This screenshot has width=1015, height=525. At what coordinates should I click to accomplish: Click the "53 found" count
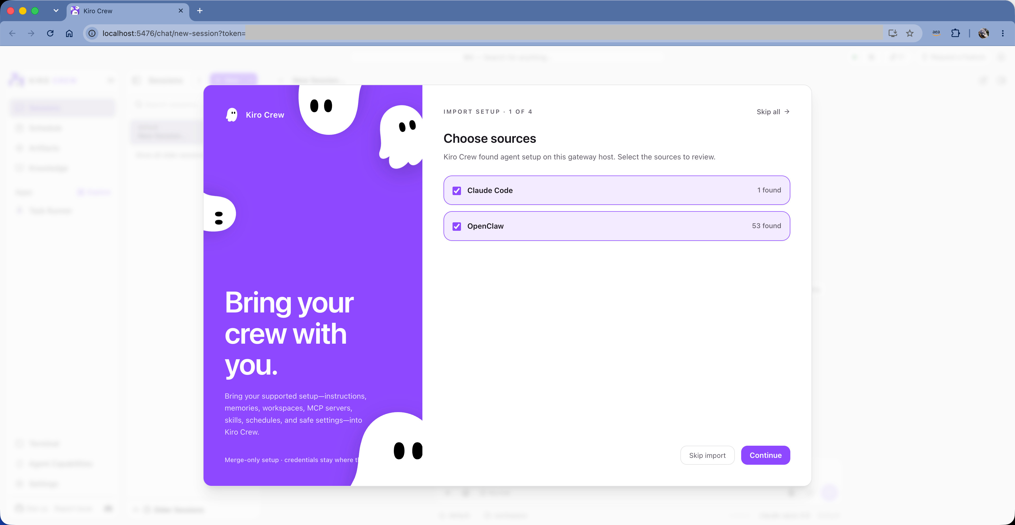click(766, 226)
